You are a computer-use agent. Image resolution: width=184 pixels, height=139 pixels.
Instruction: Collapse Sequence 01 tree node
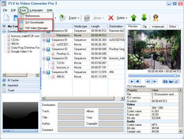pos(44,40)
